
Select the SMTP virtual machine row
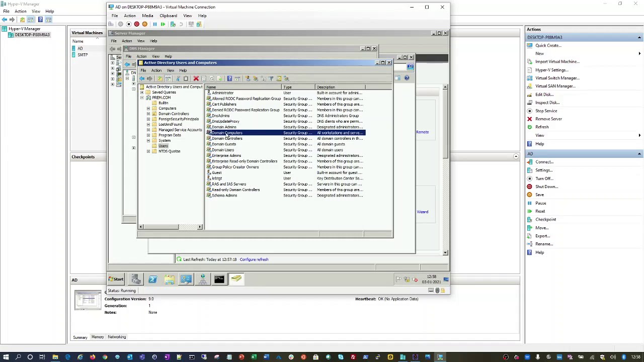tap(83, 55)
